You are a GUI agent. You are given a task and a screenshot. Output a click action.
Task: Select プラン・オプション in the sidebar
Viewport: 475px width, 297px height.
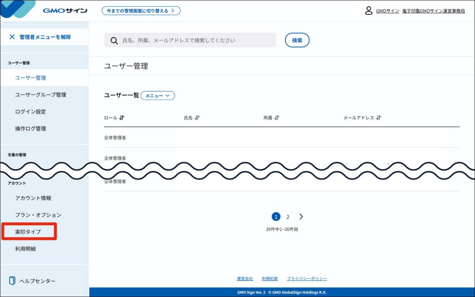pyautogui.click(x=38, y=215)
